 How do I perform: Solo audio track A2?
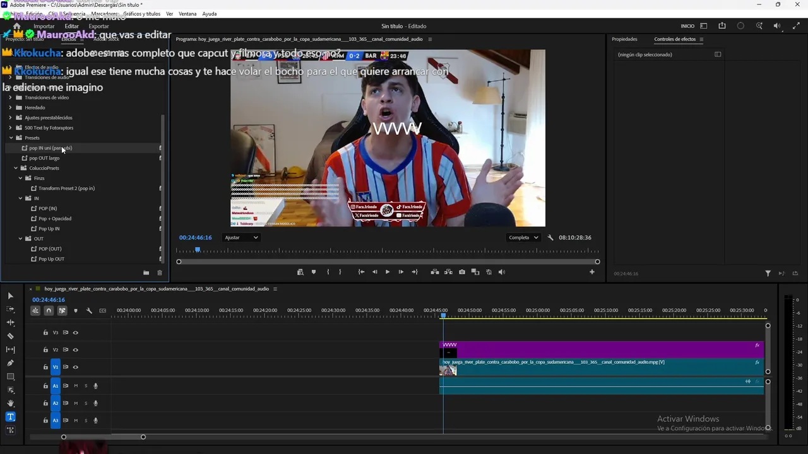click(86, 403)
